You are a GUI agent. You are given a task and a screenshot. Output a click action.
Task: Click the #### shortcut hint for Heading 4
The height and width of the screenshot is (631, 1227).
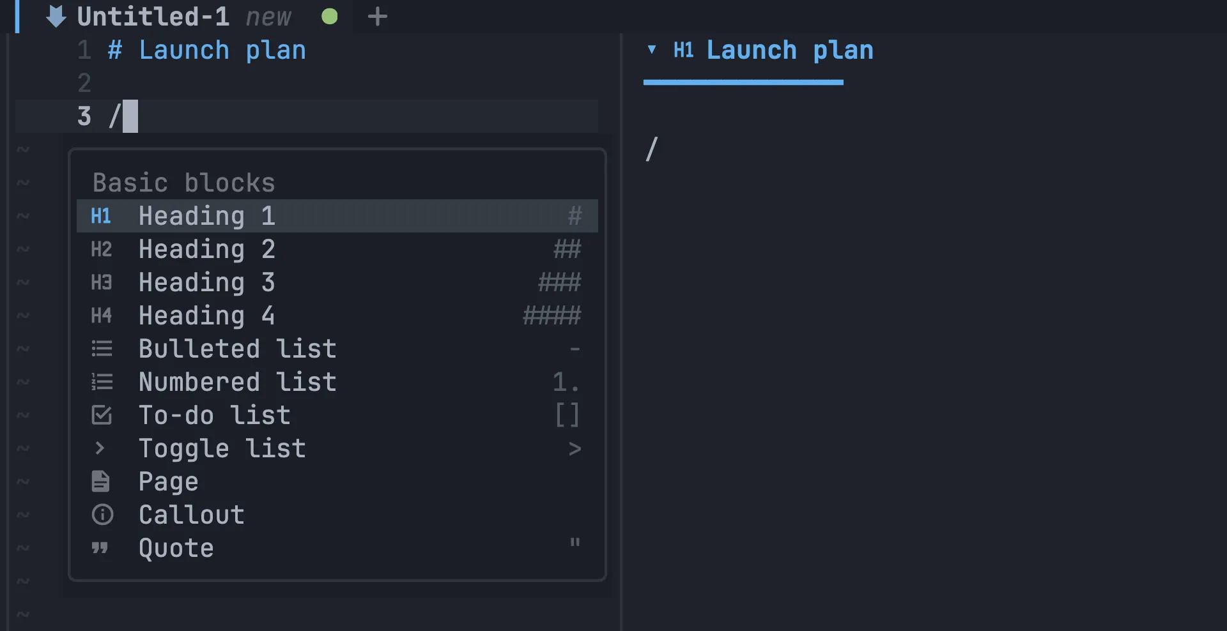point(552,315)
